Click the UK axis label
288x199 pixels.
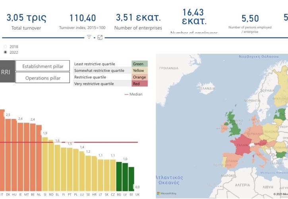[137, 194]
